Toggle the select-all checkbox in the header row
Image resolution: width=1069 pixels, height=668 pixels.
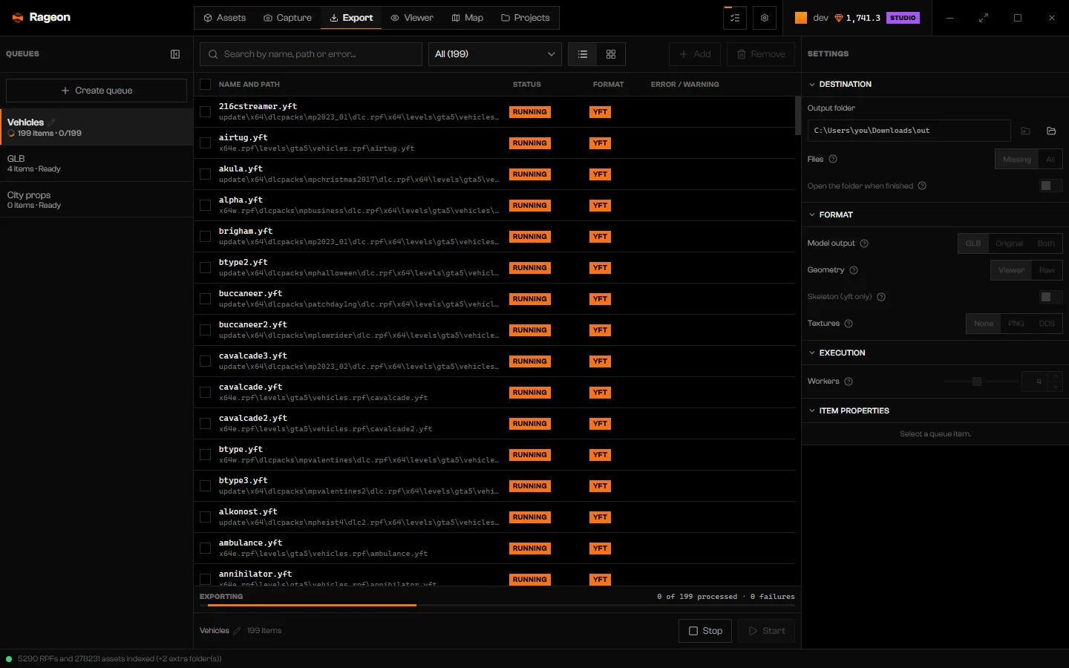(206, 85)
